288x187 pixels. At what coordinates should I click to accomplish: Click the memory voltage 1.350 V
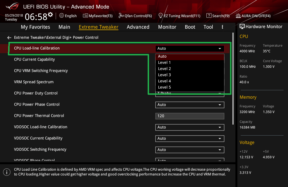pos(269,112)
